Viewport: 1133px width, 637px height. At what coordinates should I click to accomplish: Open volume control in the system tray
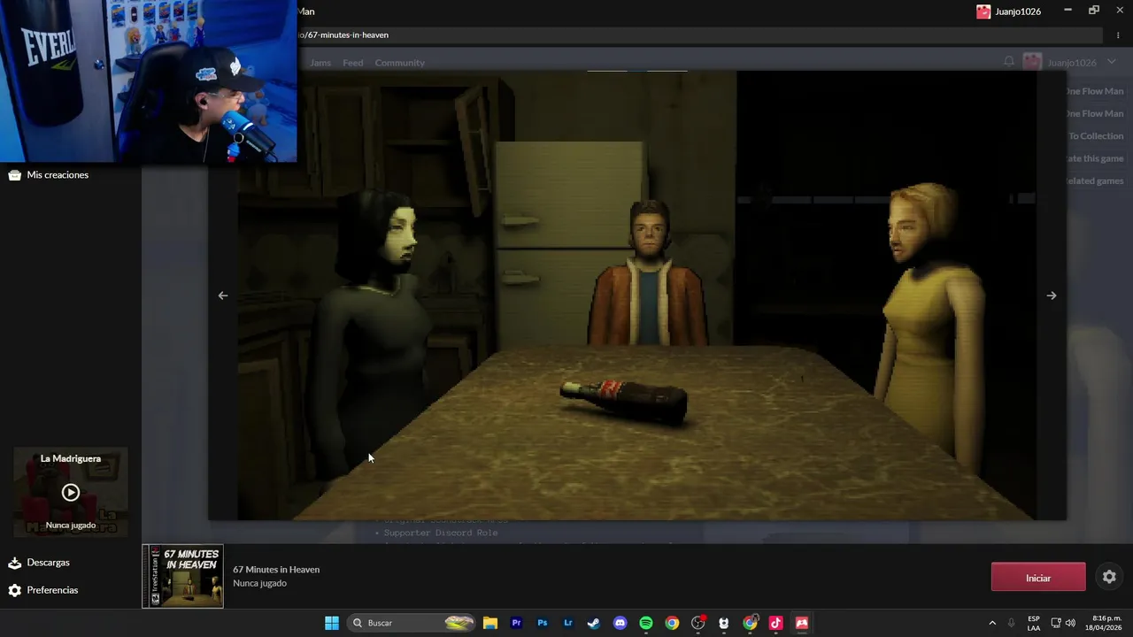1070,623
